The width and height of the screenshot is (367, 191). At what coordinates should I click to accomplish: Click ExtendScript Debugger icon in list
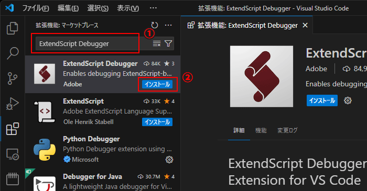[45, 74]
